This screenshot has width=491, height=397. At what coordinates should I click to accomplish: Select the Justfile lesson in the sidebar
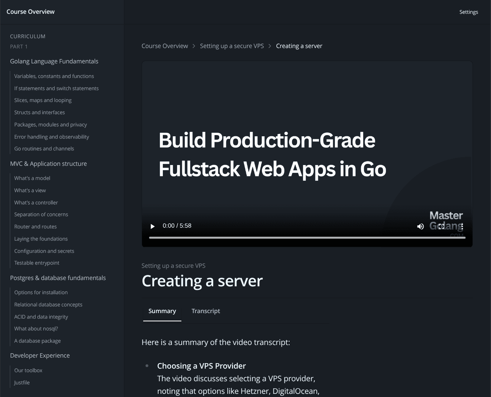click(22, 382)
